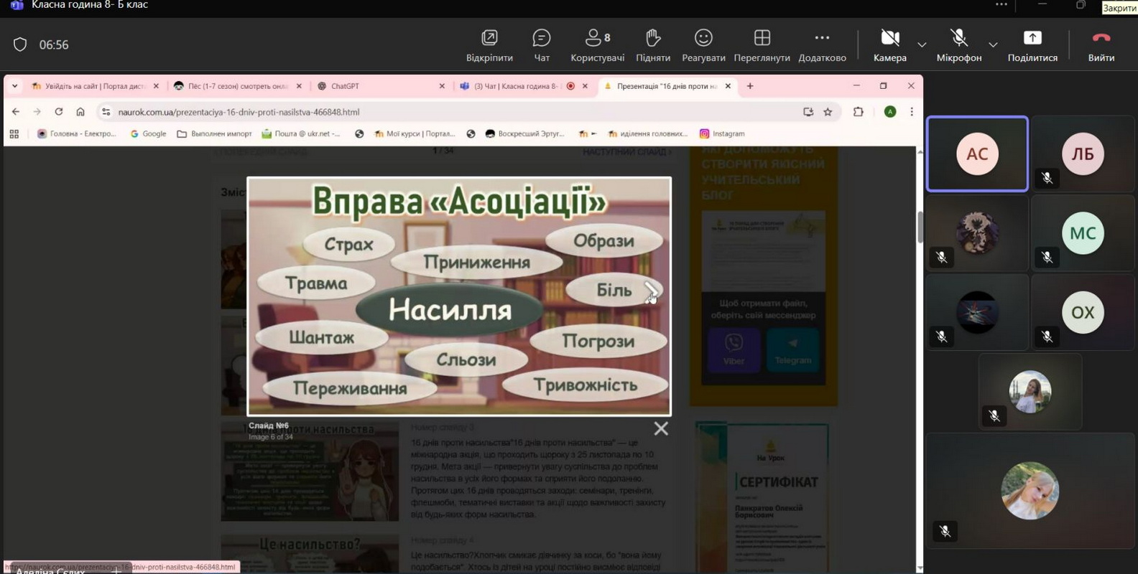1138x574 pixels.
Task: Show the participants list (Користувачі)
Action: click(x=597, y=45)
